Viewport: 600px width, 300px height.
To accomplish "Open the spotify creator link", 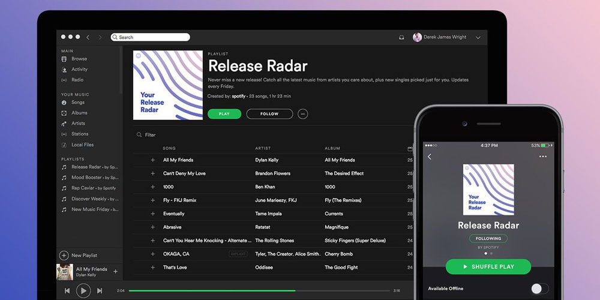I will coord(238,97).
